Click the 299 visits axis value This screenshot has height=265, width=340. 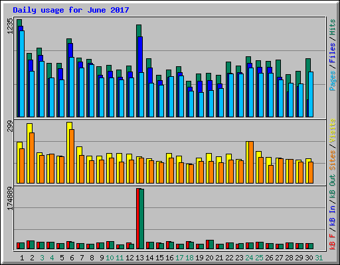pos(10,127)
